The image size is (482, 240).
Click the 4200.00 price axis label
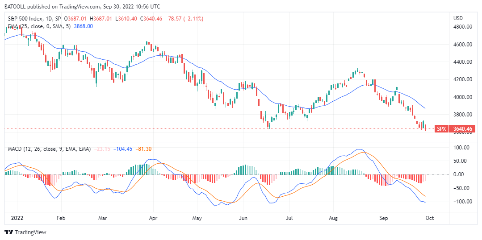(x=462, y=79)
